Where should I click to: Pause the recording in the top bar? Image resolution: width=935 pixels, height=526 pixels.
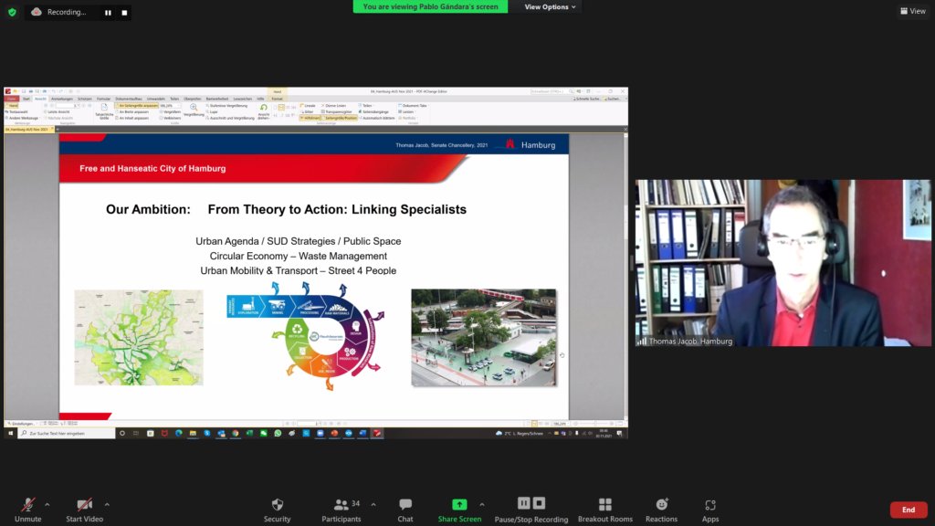108,13
